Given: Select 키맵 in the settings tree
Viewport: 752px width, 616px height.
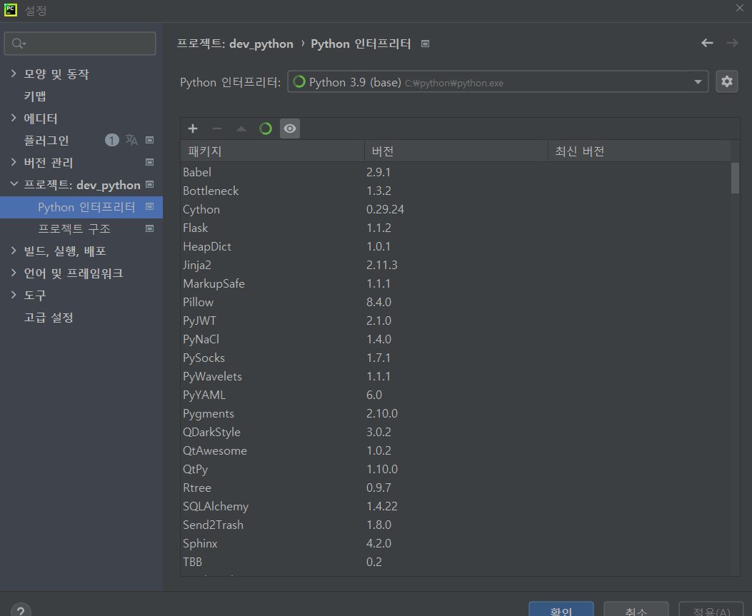Looking at the screenshot, I should pyautogui.click(x=35, y=96).
